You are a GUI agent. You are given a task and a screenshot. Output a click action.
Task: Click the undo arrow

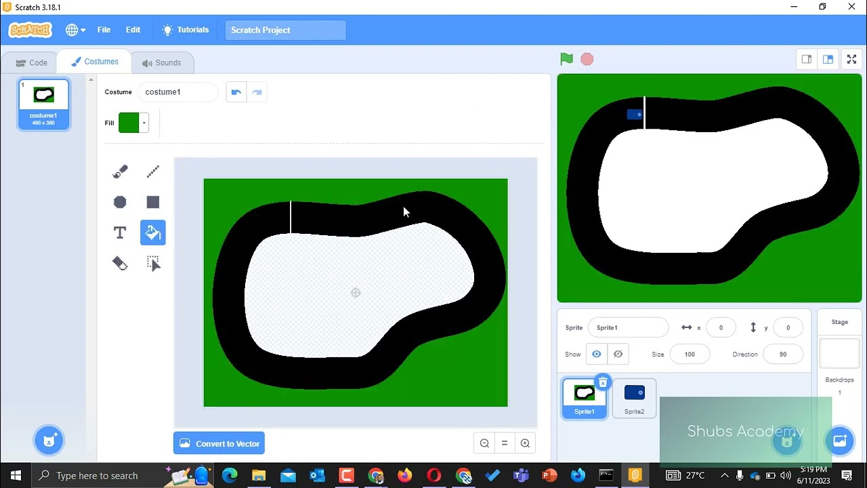pyautogui.click(x=236, y=92)
